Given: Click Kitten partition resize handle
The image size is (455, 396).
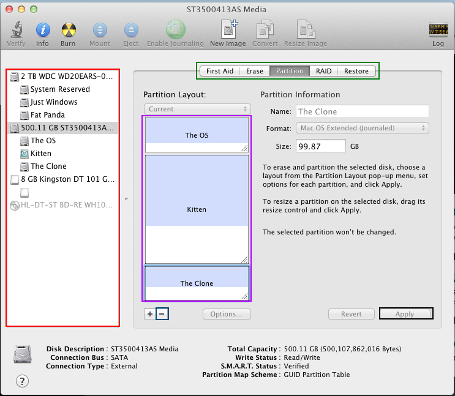Looking at the screenshot, I should tap(244, 260).
